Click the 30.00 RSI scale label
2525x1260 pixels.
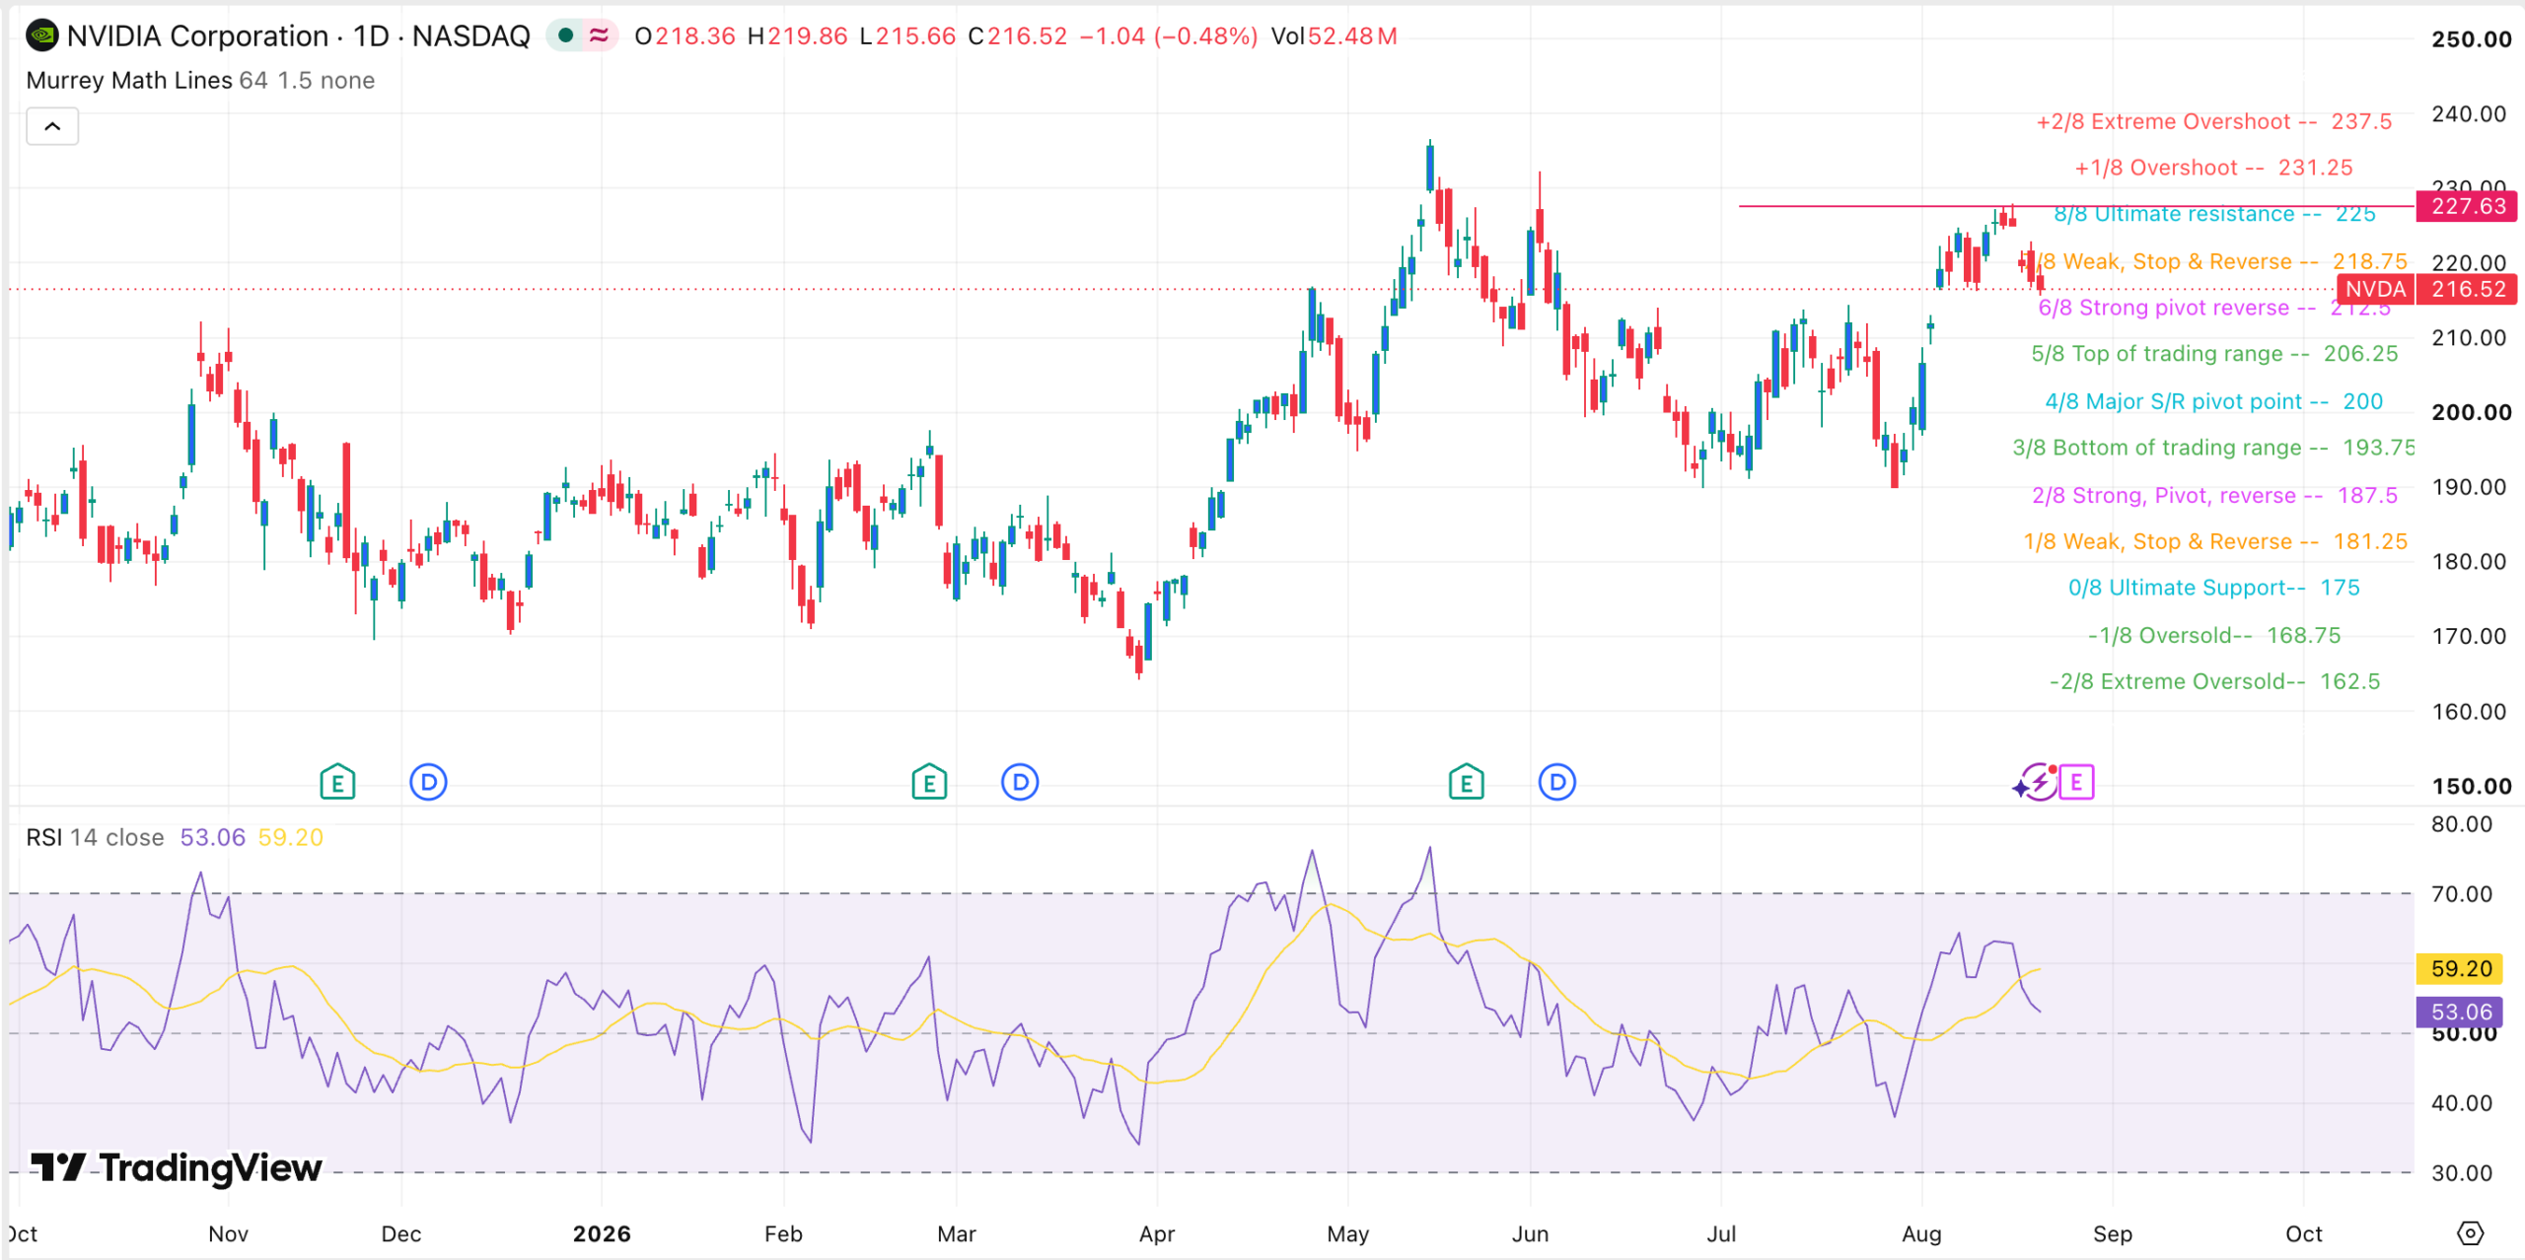click(x=2461, y=1173)
